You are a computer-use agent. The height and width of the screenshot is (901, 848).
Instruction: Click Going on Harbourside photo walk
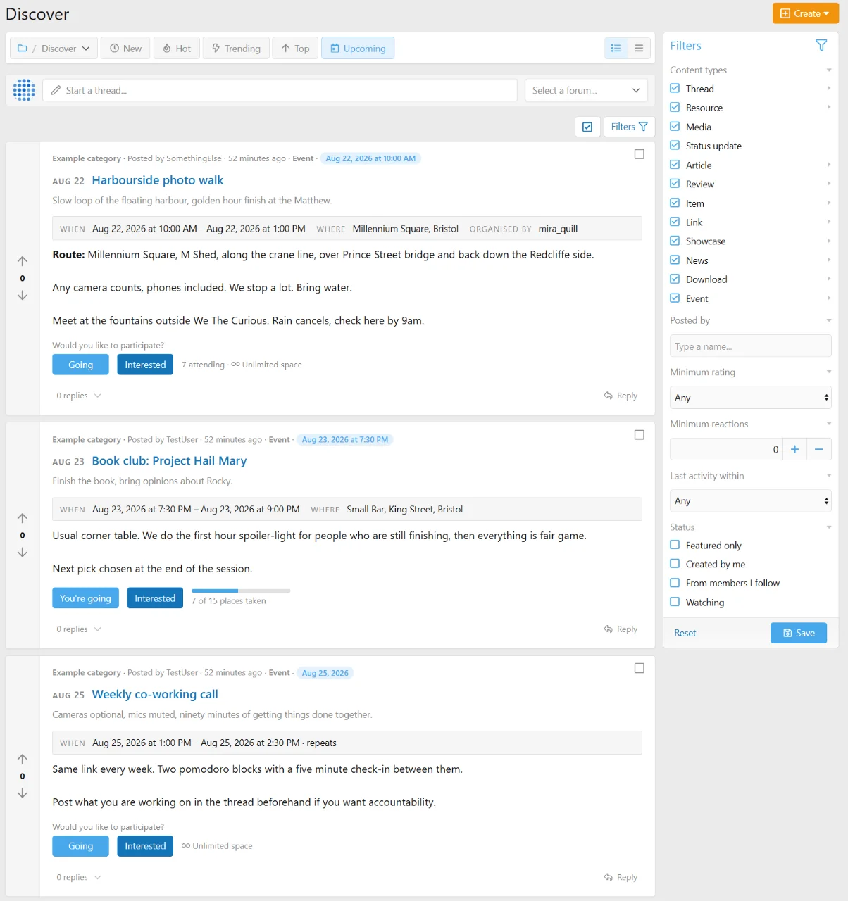(x=80, y=365)
